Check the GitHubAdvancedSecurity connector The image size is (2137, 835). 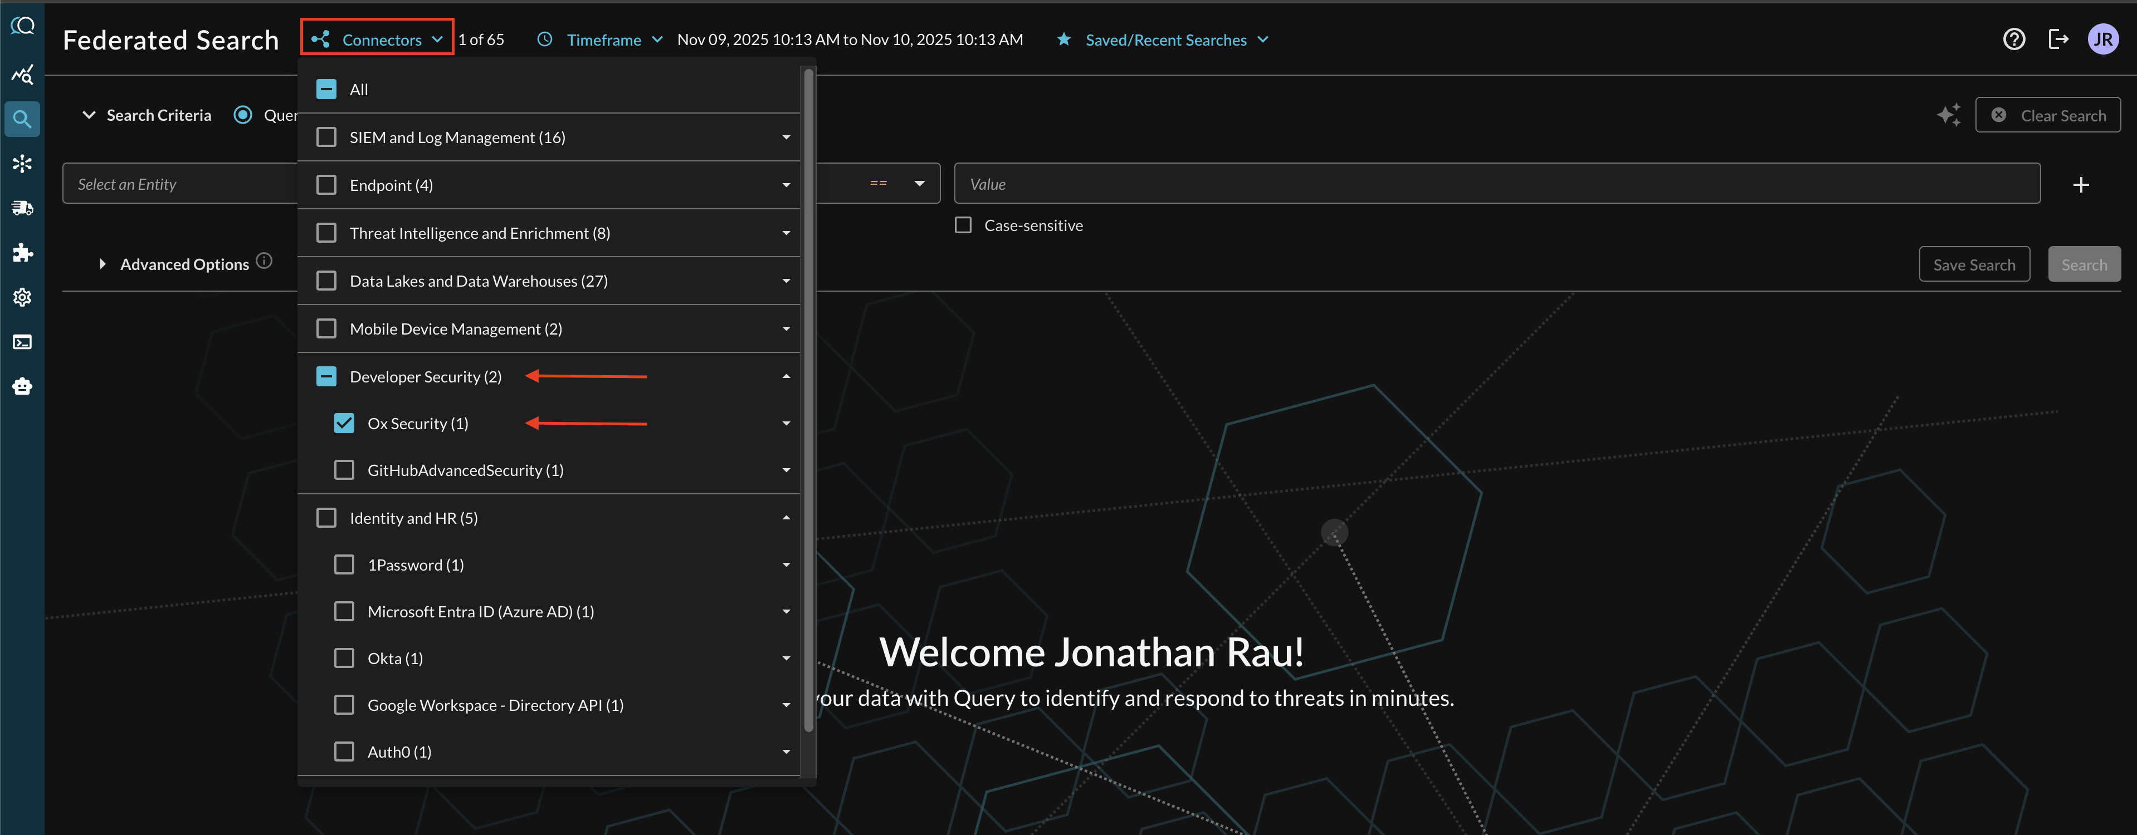[344, 470]
